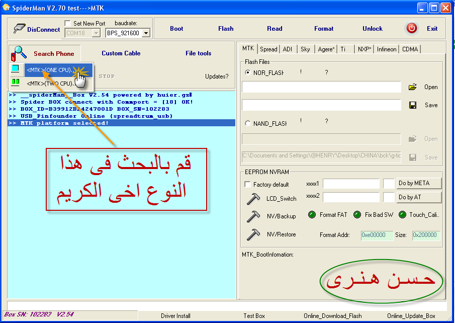Click the red power Exit icon

pos(411,29)
